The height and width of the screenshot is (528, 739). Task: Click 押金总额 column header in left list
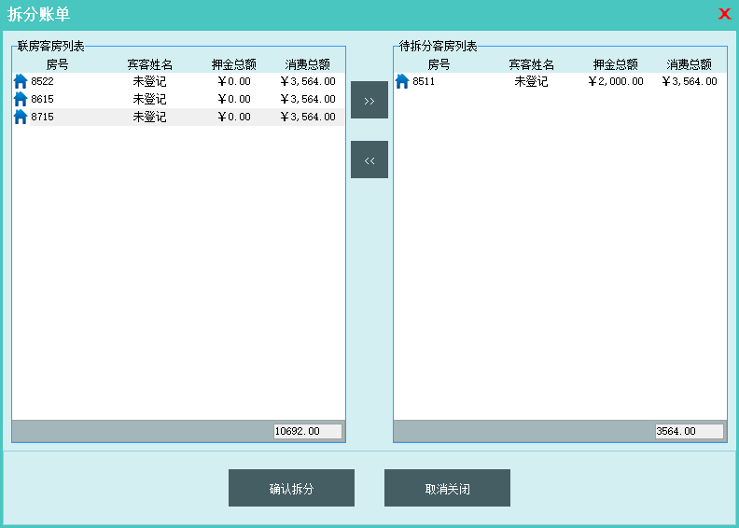coord(233,64)
